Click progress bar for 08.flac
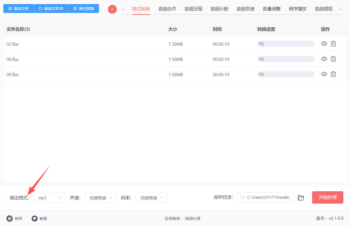Screen dimensions: 350x226 286,59
